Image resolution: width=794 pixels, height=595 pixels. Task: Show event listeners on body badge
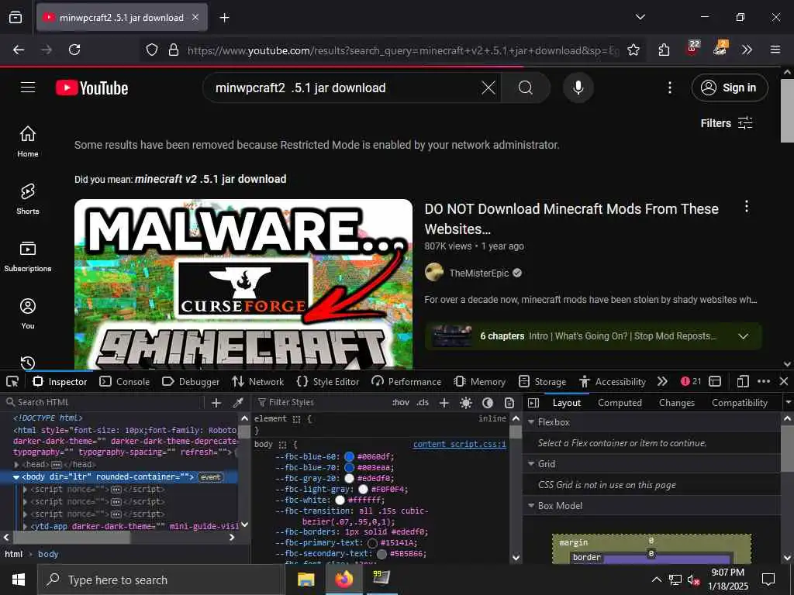(x=210, y=477)
